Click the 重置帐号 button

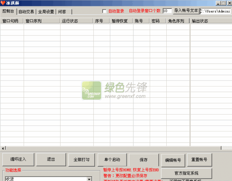point(200,160)
